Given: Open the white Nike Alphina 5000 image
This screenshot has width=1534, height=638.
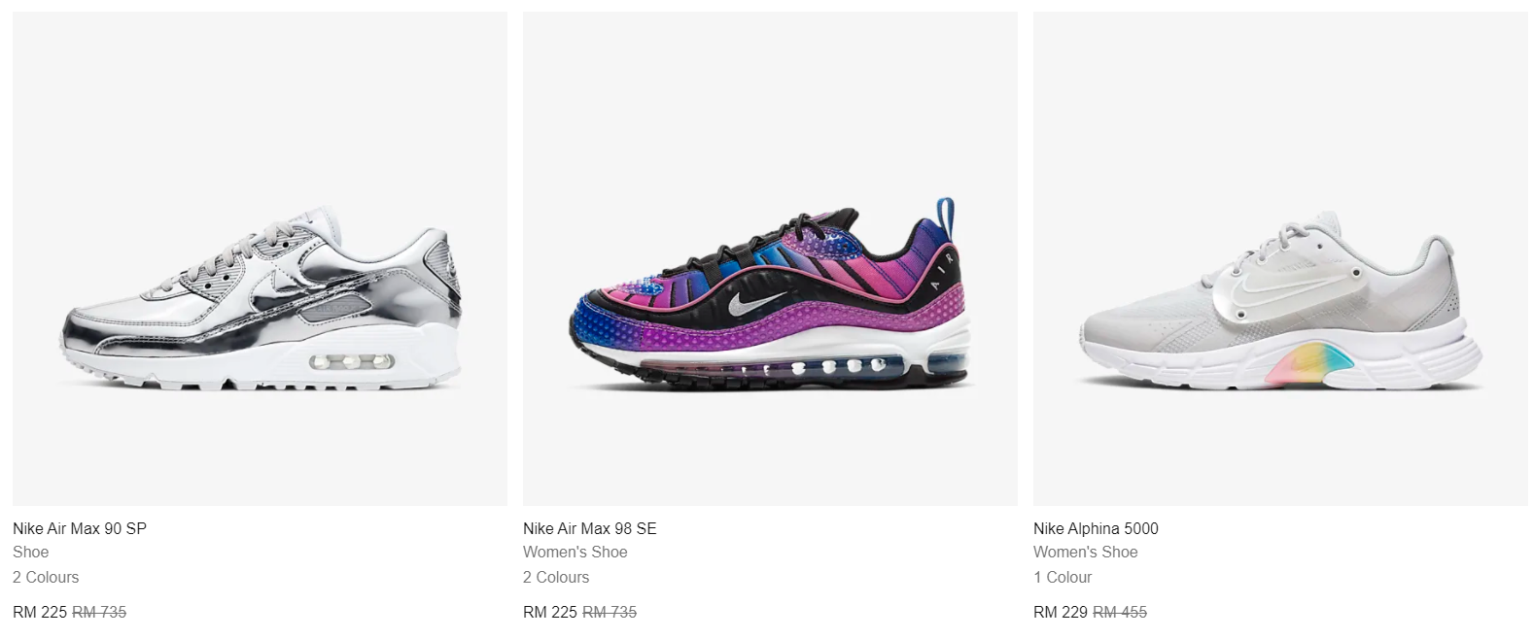Looking at the screenshot, I should pyautogui.click(x=1280, y=258).
